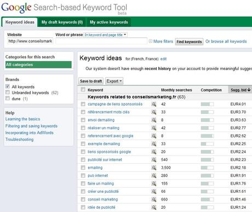The height and width of the screenshot is (212, 252).
Task: Sort by Sugg. bid column arrow
Action: pyautogui.click(x=249, y=90)
